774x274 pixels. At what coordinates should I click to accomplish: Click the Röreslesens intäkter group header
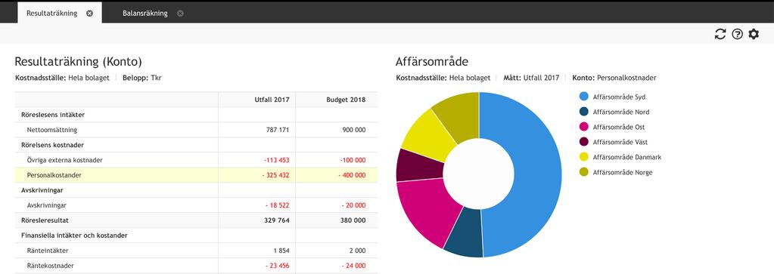pyautogui.click(x=53, y=115)
